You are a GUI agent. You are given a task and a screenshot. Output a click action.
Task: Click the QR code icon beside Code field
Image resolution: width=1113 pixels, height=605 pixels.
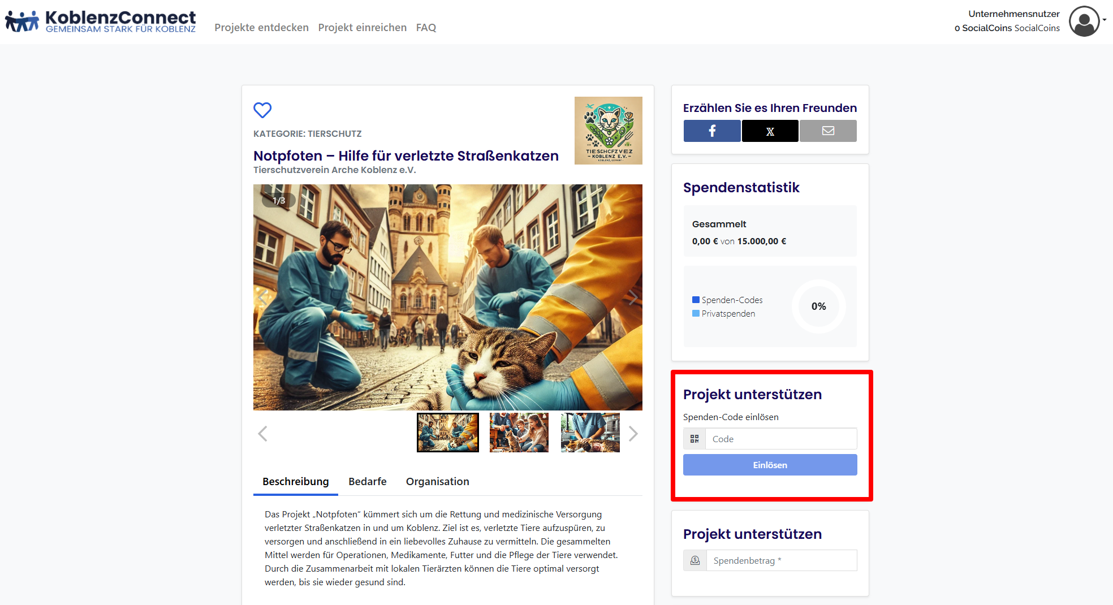(x=694, y=439)
